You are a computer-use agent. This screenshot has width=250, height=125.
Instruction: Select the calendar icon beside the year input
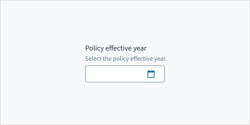coord(151,74)
